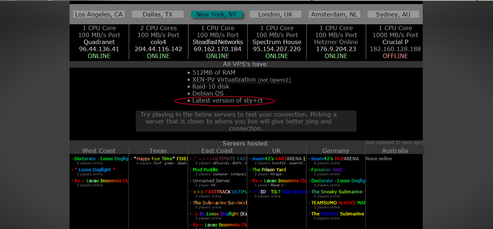Click the 'Servers hosted:' heading
This screenshot has height=229, width=493.
246,143
